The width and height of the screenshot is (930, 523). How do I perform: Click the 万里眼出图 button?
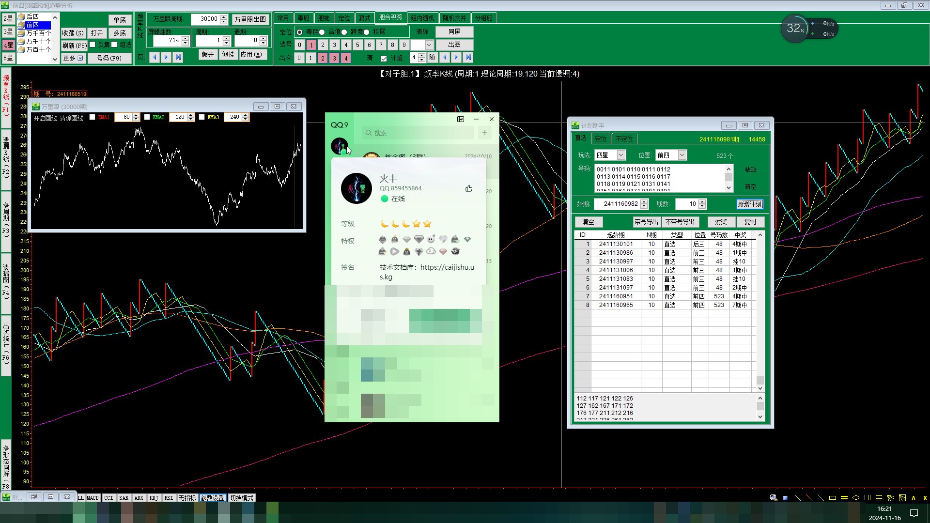pyautogui.click(x=250, y=19)
